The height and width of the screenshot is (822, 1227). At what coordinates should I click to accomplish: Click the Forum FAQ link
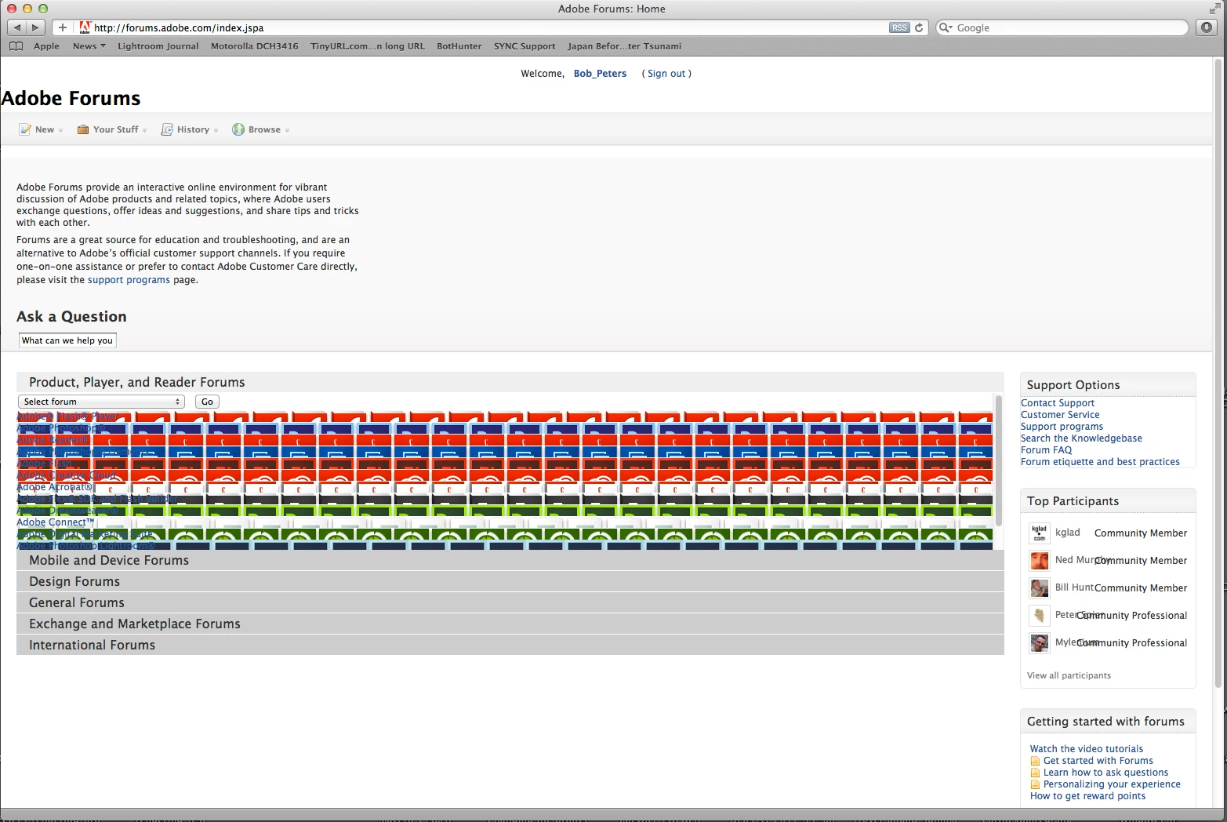coord(1046,450)
